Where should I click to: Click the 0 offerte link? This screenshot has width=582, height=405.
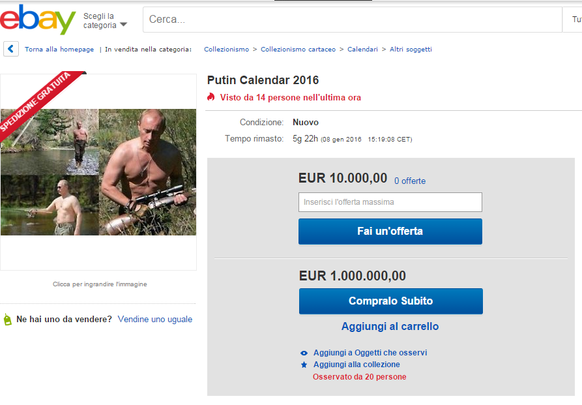pos(409,181)
